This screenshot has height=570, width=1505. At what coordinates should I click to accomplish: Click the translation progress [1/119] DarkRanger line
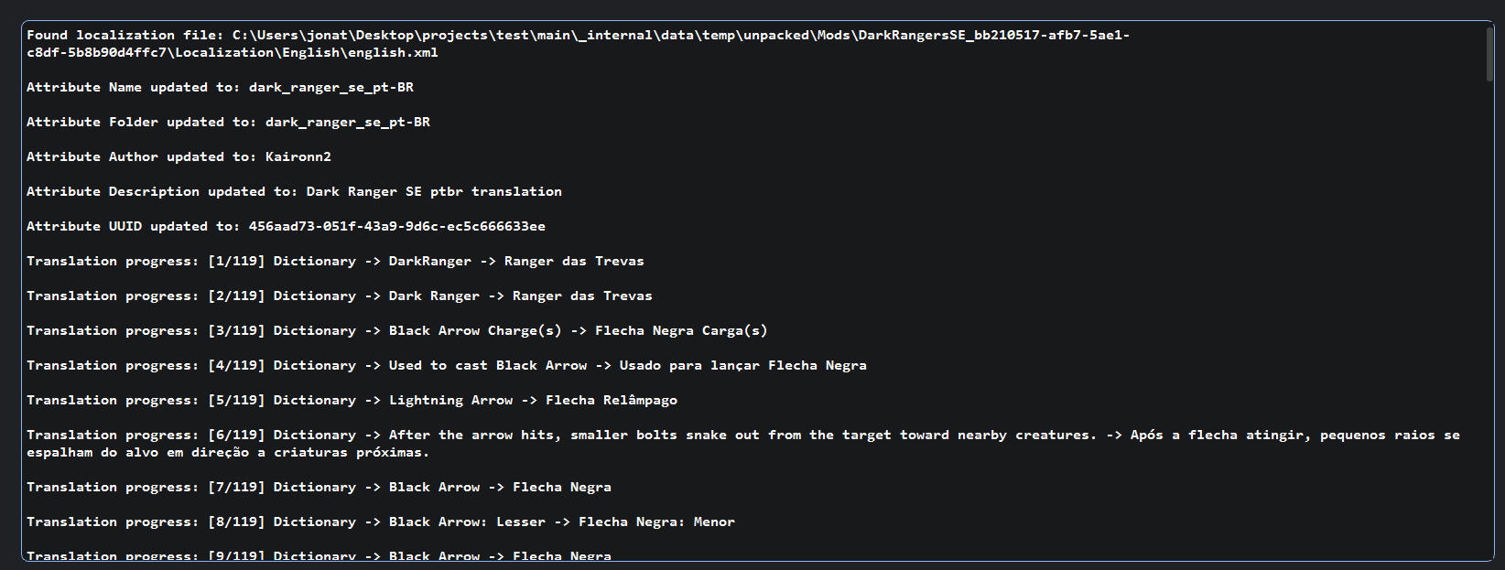coord(335,262)
